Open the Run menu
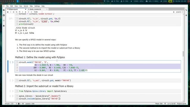Image resolution: width=190 pixels, height=107 pixels. pyautogui.click(x=21, y=6)
